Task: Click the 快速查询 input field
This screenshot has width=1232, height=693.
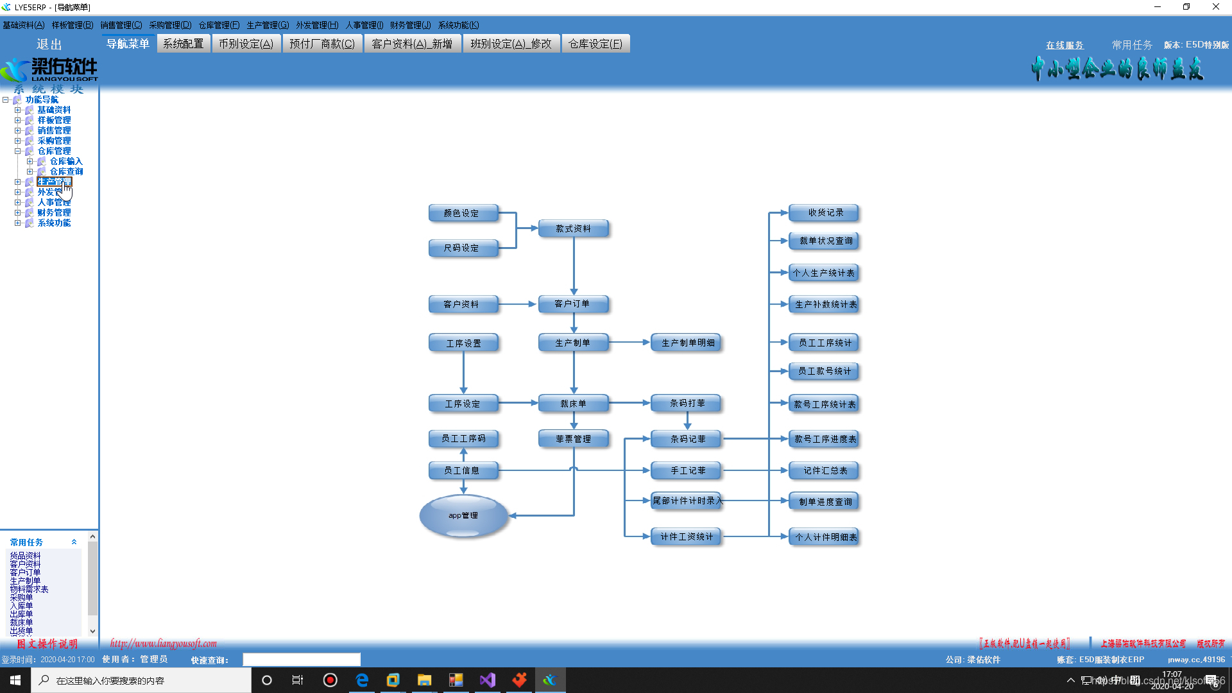Action: pos(301,660)
